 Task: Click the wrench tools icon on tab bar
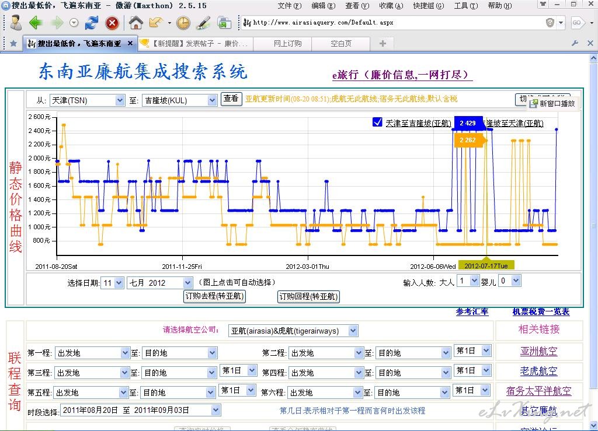[575, 43]
